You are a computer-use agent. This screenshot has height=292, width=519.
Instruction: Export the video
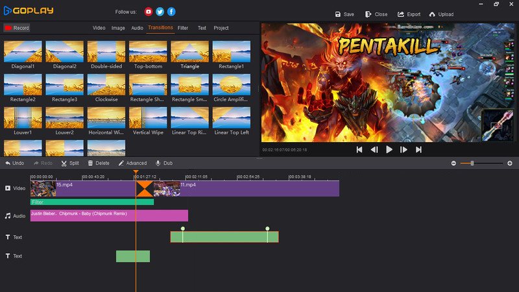click(x=409, y=14)
